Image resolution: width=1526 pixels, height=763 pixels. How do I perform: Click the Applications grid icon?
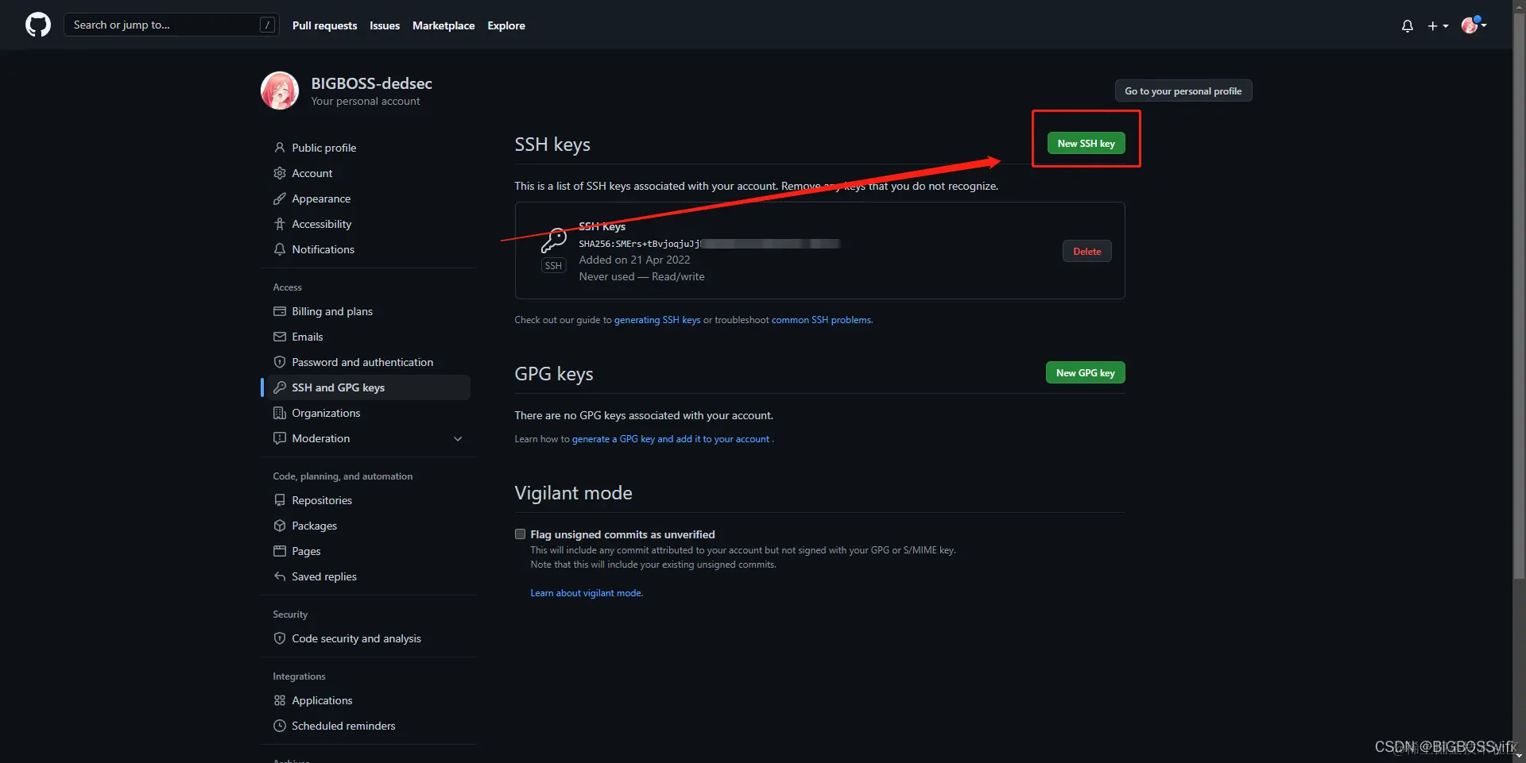click(x=280, y=700)
